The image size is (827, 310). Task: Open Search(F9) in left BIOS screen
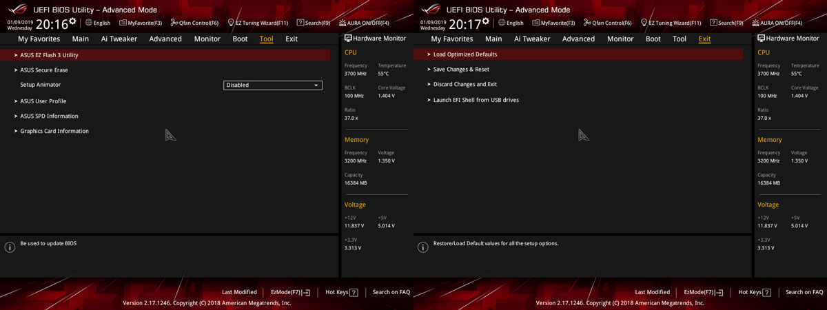tap(314, 23)
